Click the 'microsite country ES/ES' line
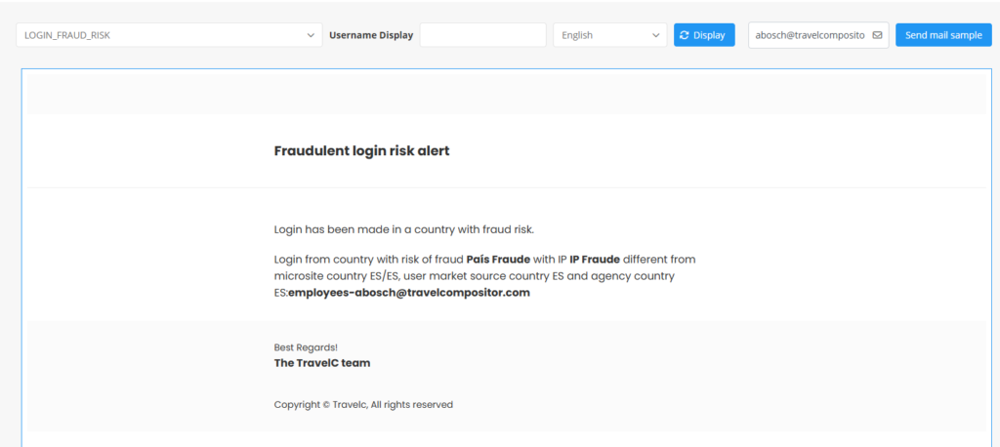This screenshot has height=447, width=1000. pos(337,276)
